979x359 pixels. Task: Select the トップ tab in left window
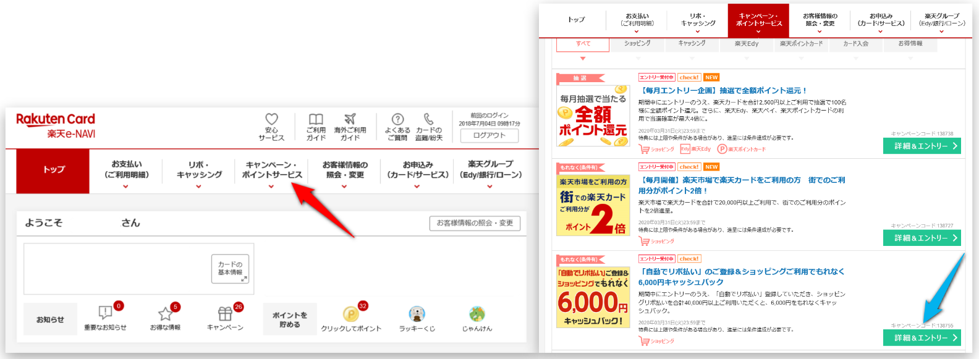pos(53,171)
